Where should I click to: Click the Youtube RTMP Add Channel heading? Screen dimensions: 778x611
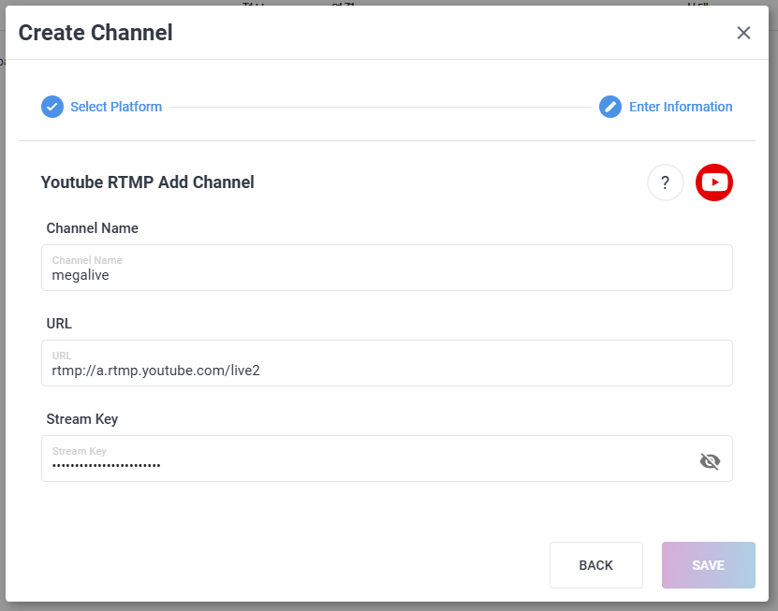[x=147, y=182]
